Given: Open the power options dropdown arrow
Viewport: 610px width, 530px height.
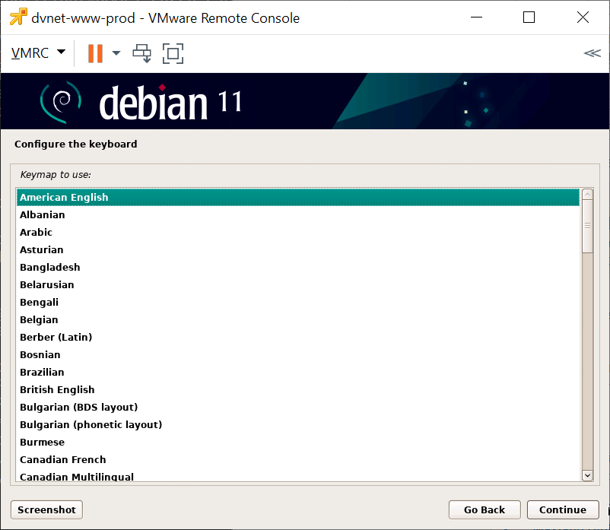Looking at the screenshot, I should 116,53.
